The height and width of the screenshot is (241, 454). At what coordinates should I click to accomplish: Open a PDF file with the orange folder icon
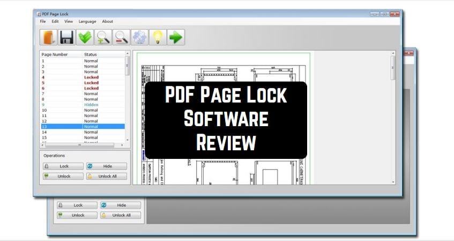tap(48, 38)
